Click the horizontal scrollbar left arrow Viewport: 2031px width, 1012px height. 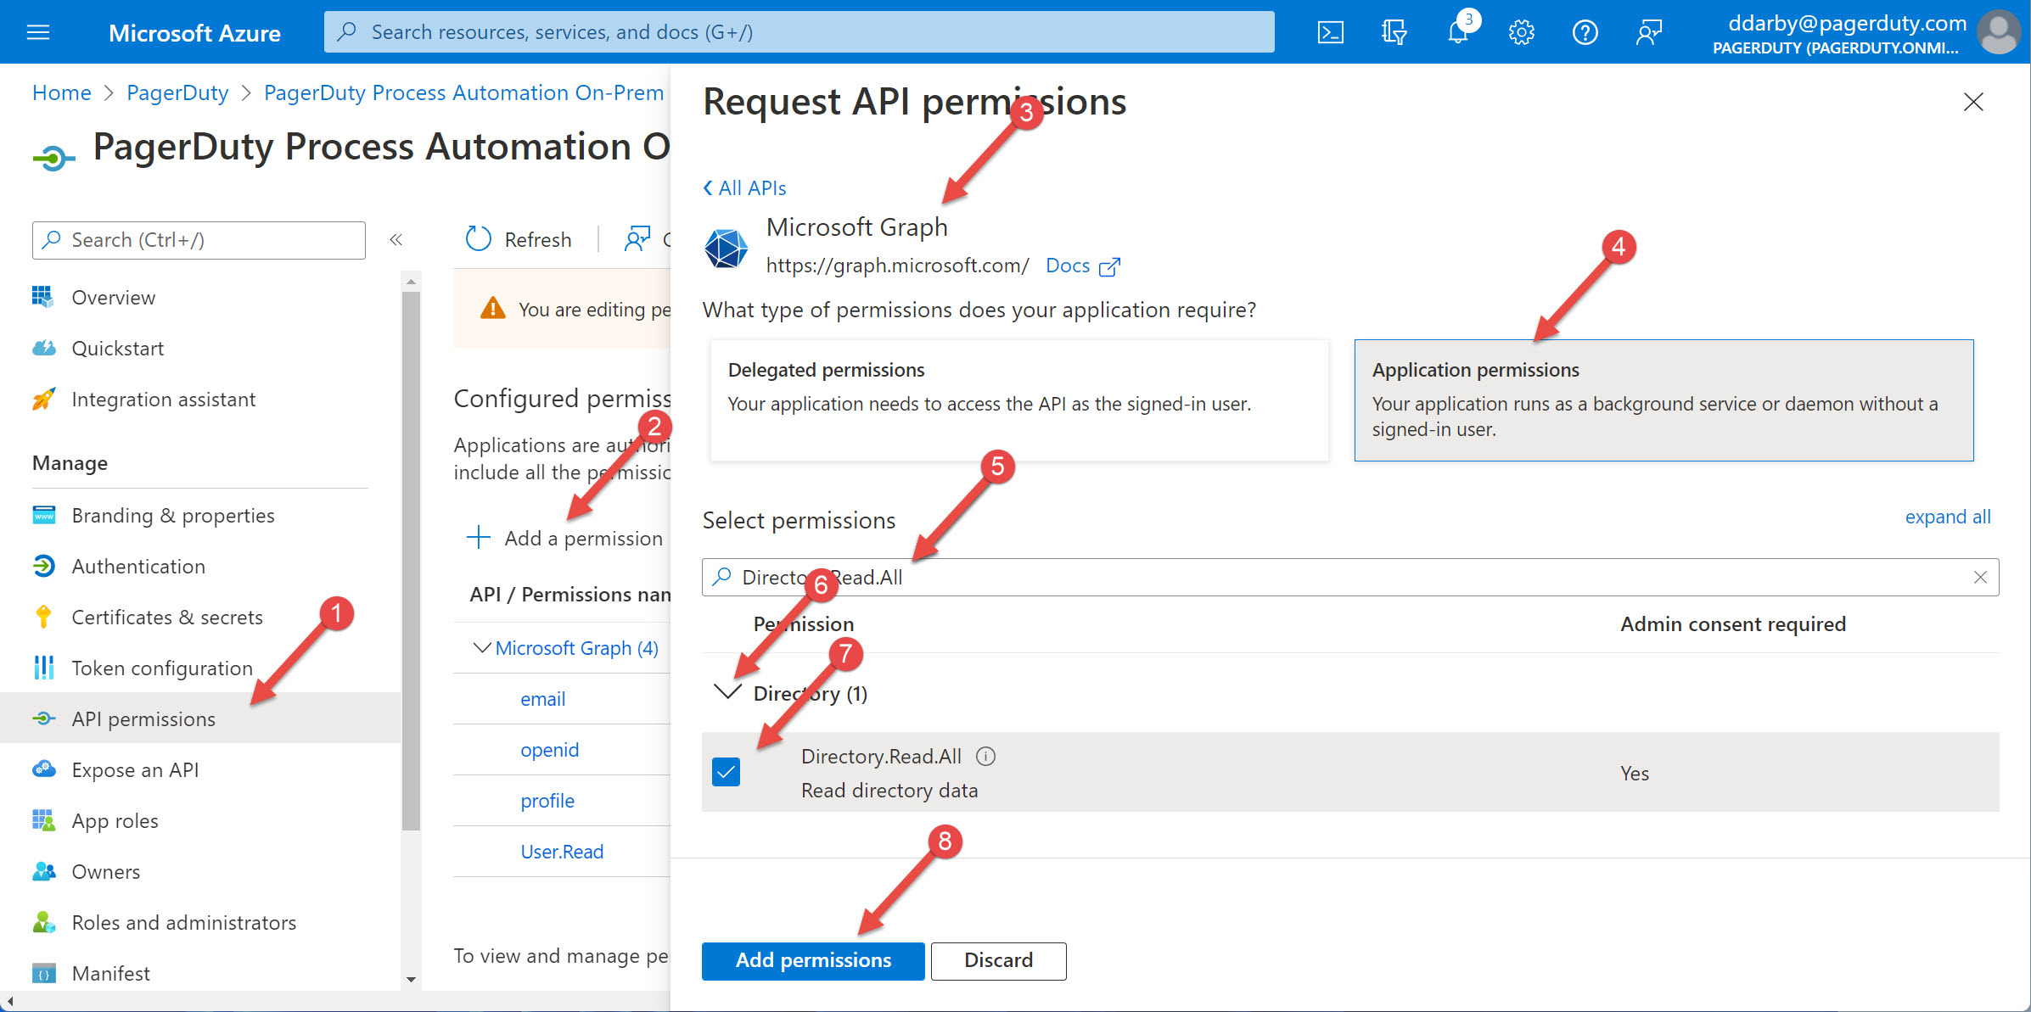pos(9,1002)
